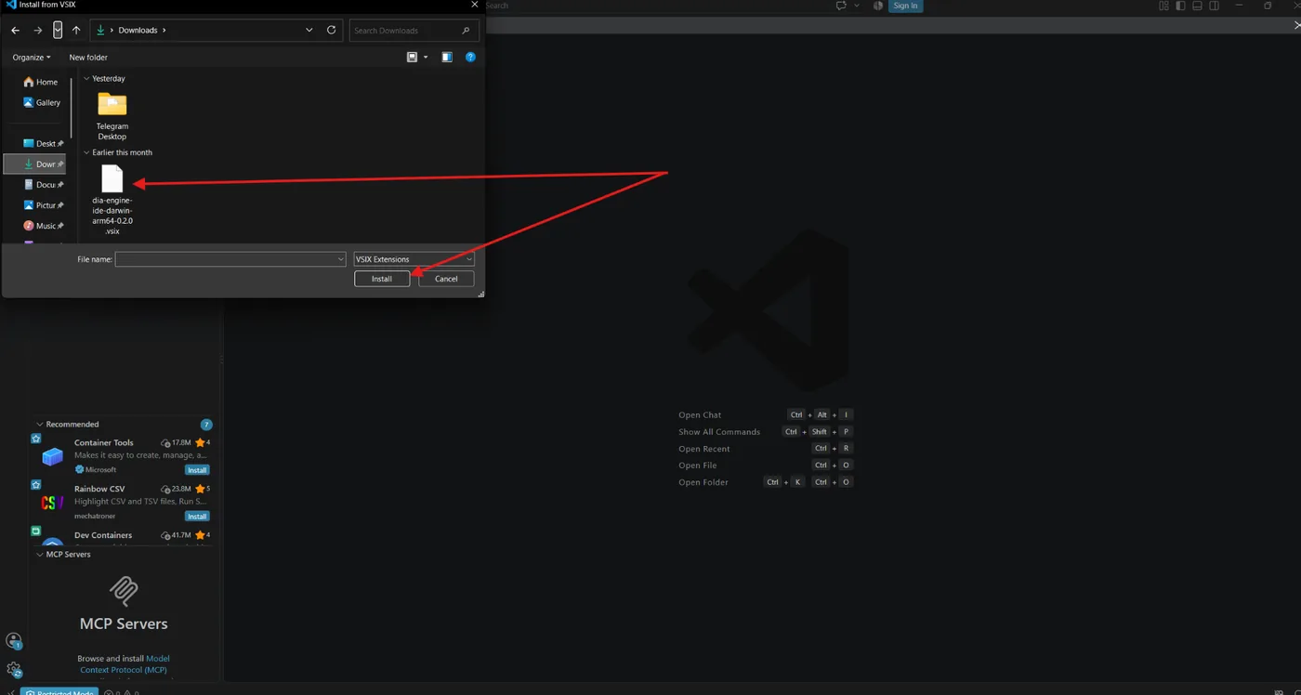Image resolution: width=1301 pixels, height=695 pixels.
Task: Cancel the Install from VSIX dialog
Action: tap(446, 279)
